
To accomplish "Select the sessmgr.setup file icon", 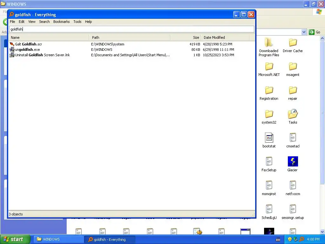I will [293, 209].
